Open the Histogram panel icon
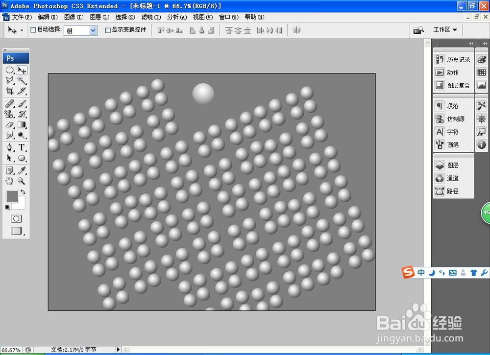This screenshot has height=355, width=490. [x=482, y=85]
